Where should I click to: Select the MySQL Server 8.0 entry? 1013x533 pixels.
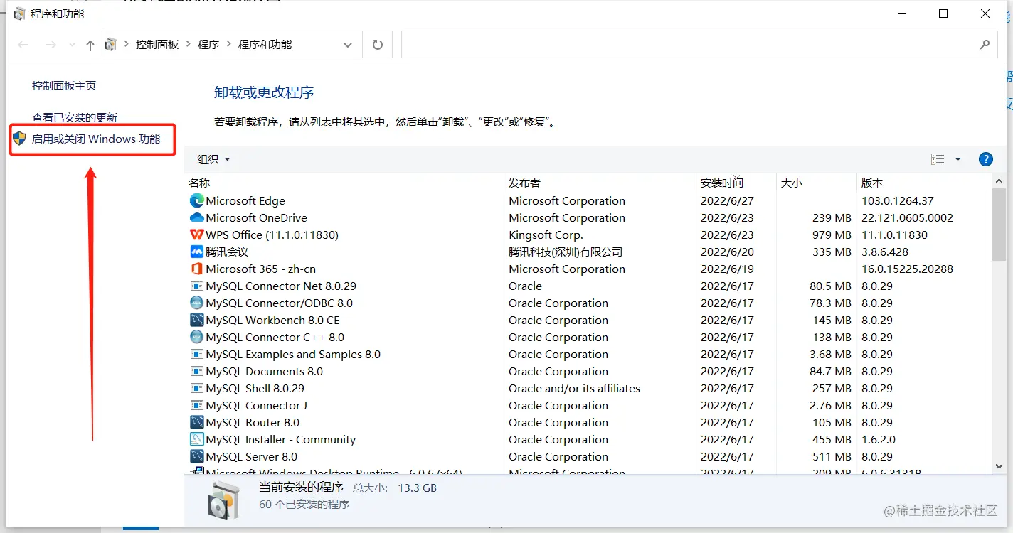(x=252, y=457)
